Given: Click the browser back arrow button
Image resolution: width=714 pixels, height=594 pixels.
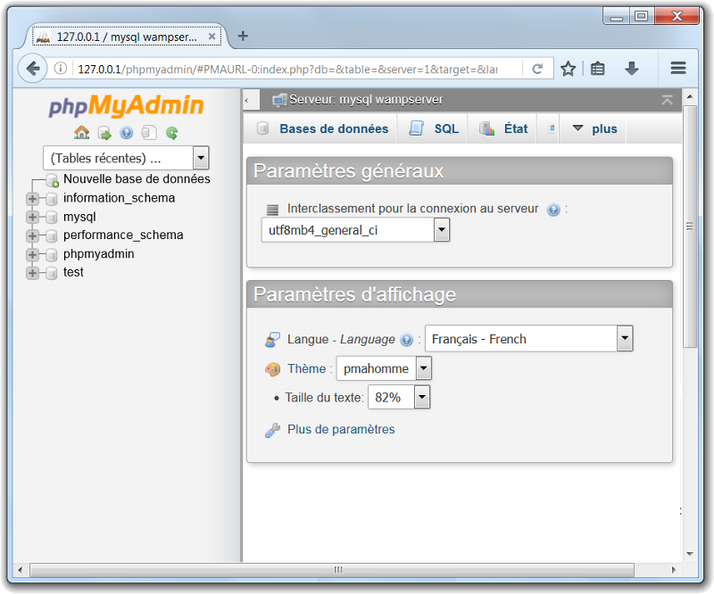Looking at the screenshot, I should (x=33, y=69).
